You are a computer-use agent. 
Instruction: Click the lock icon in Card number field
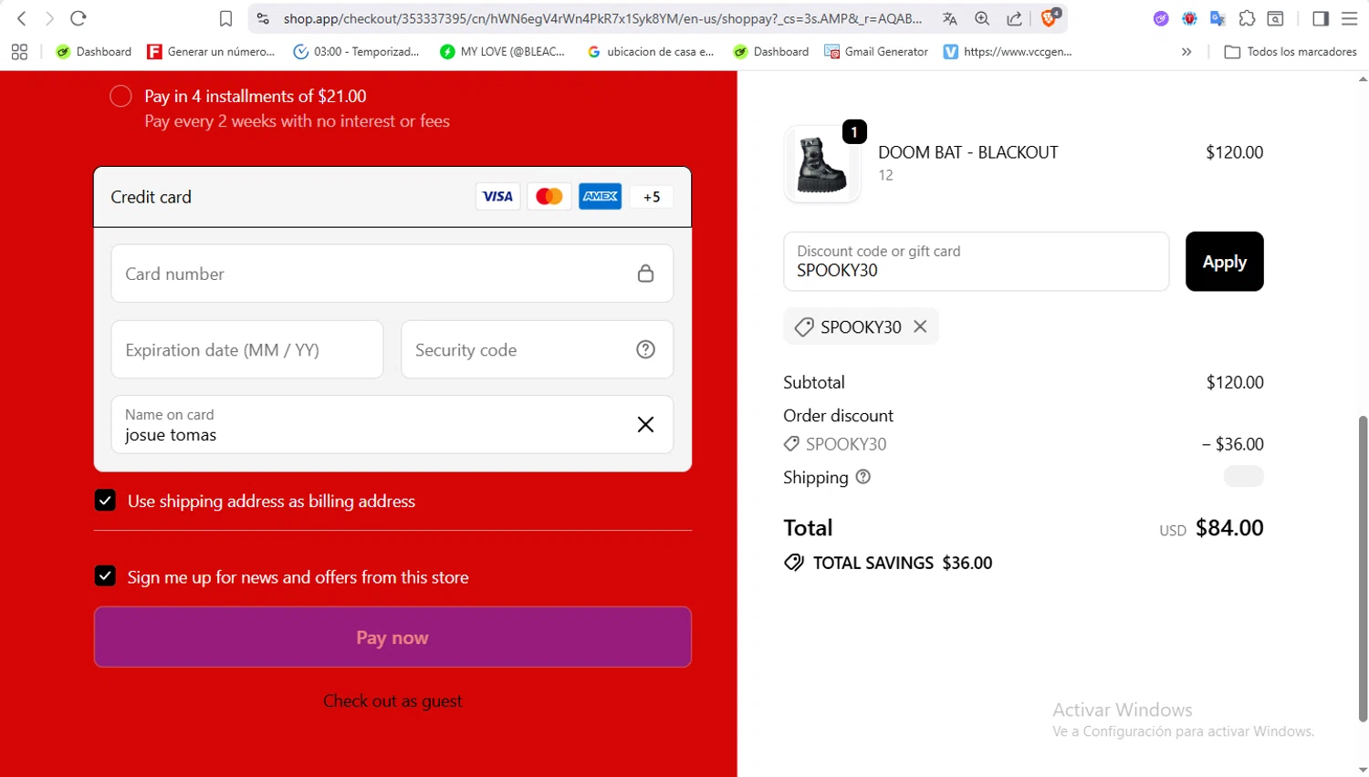(x=645, y=274)
